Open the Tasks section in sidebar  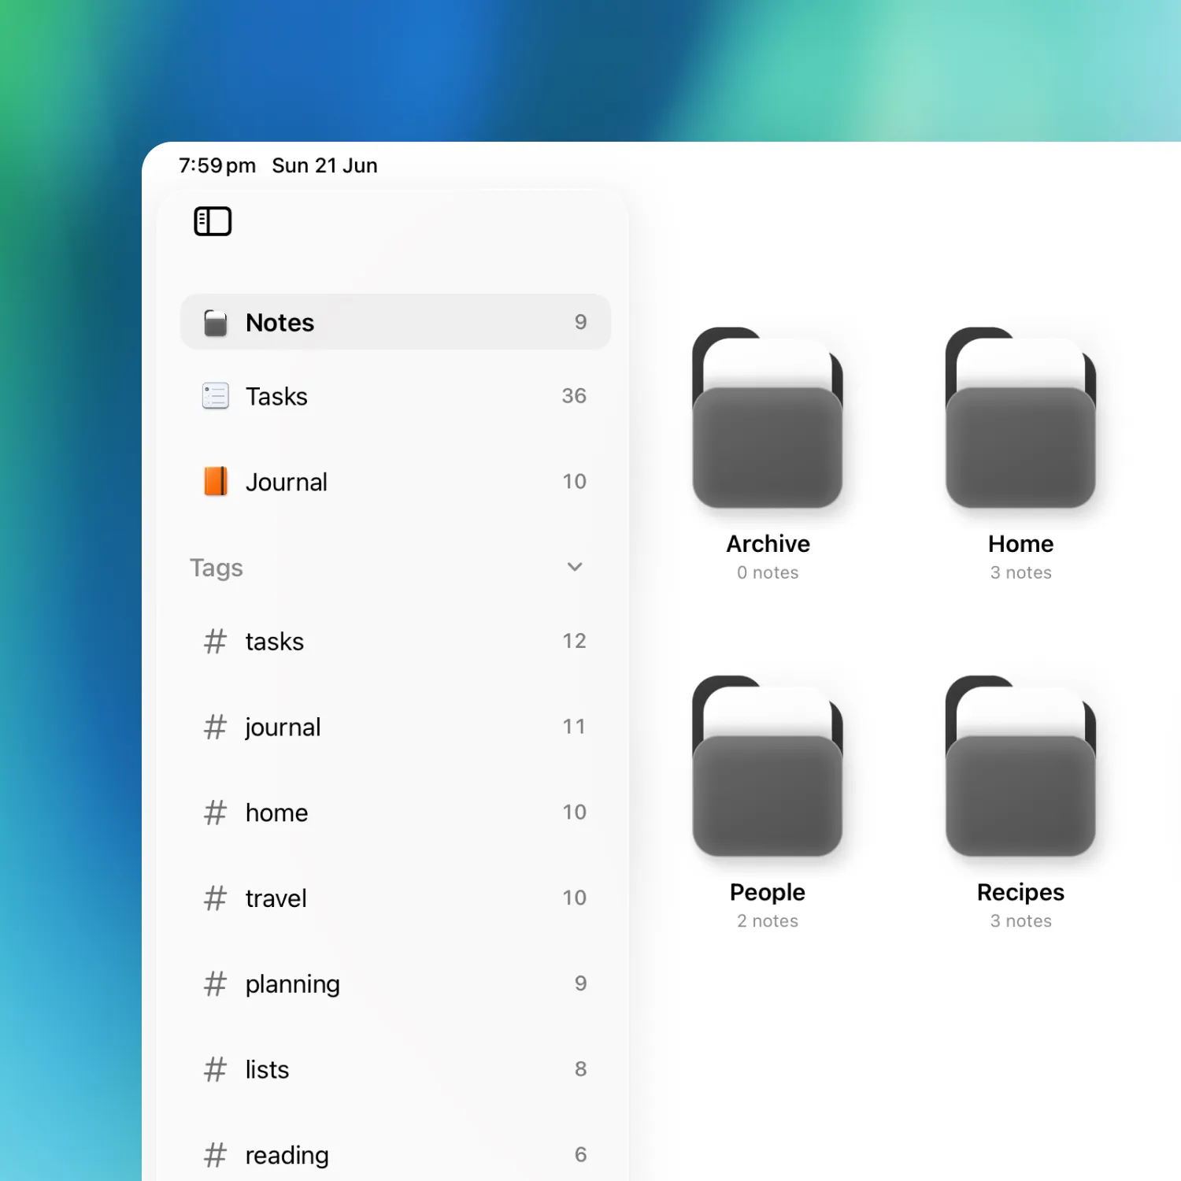point(395,396)
